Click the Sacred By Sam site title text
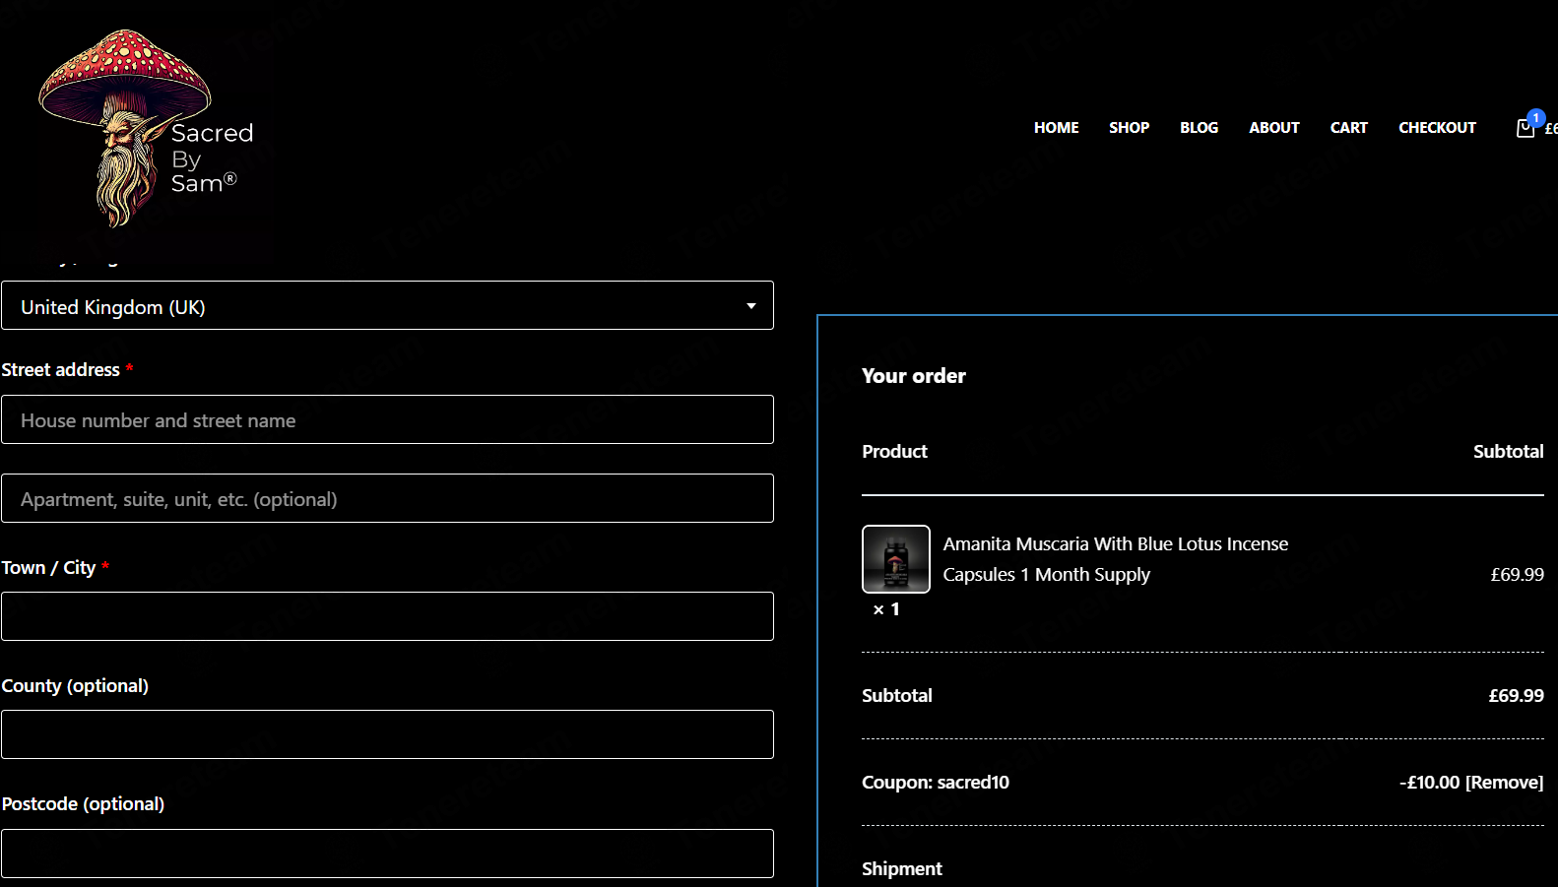 pos(212,158)
